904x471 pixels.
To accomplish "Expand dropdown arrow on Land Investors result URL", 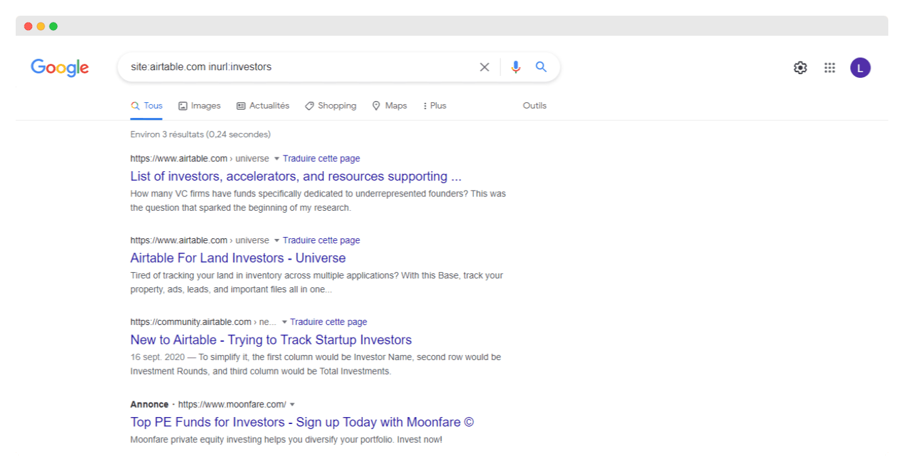I will click(276, 240).
